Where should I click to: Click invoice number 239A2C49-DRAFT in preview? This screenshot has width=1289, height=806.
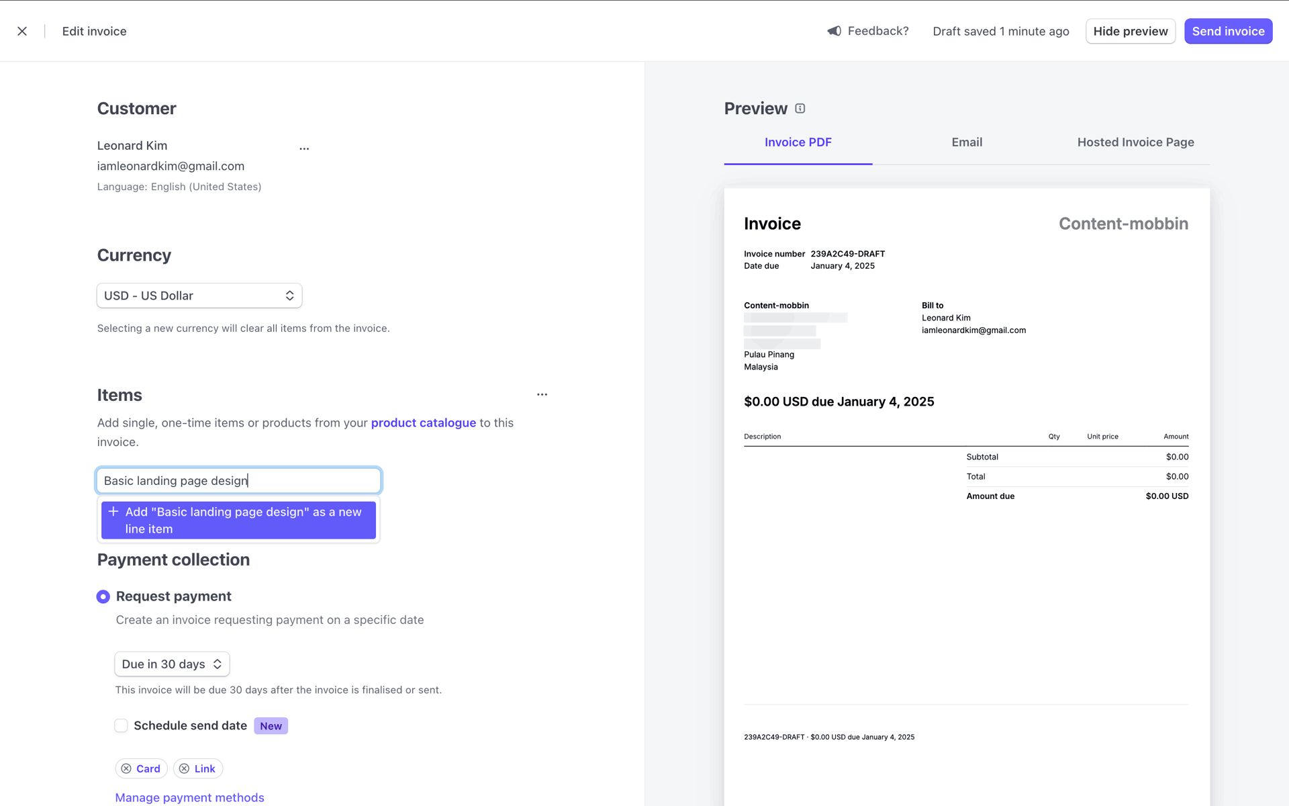pyautogui.click(x=847, y=254)
